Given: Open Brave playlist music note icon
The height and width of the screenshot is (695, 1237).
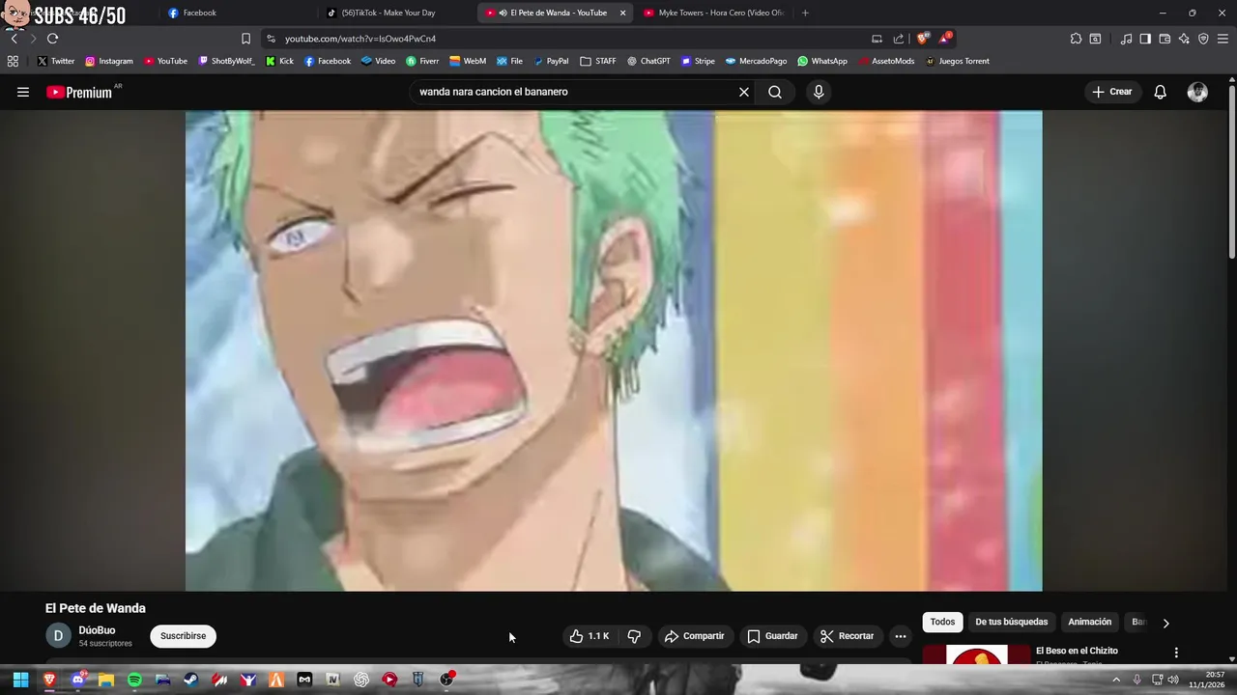Looking at the screenshot, I should pyautogui.click(x=1126, y=39).
